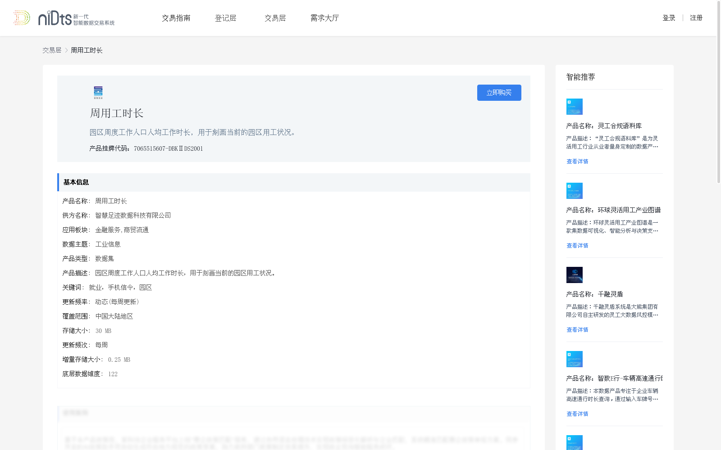The height and width of the screenshot is (450, 721).
Task: Click the 中国大陆地区 coverage value
Action: click(114, 316)
